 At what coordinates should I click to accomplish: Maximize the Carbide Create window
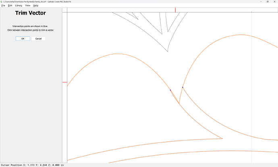coord(268,2)
